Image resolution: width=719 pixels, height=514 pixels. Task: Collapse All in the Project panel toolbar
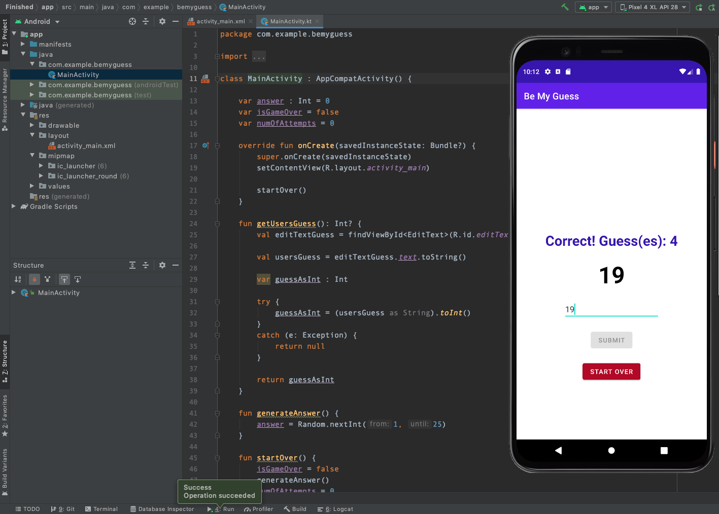point(146,21)
